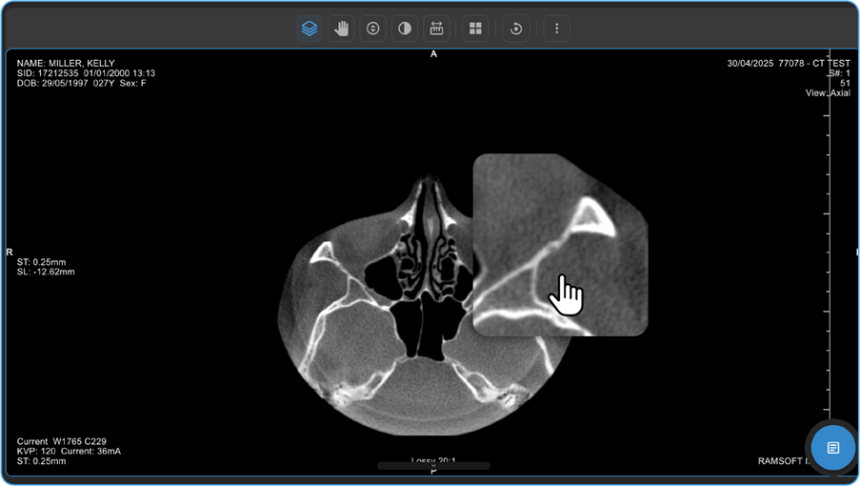Activate the pan hand tool

[341, 29]
